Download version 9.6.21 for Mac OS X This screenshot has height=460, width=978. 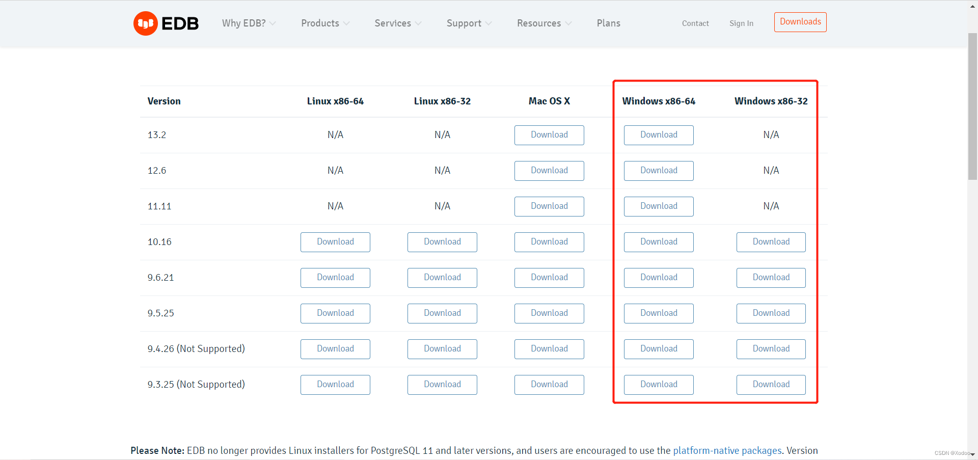[x=549, y=278]
